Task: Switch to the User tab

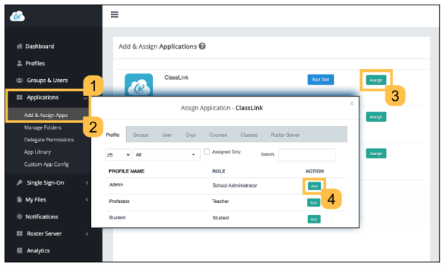Action: pos(167,135)
